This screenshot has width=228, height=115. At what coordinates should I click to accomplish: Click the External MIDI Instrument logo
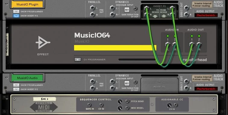[44, 107]
